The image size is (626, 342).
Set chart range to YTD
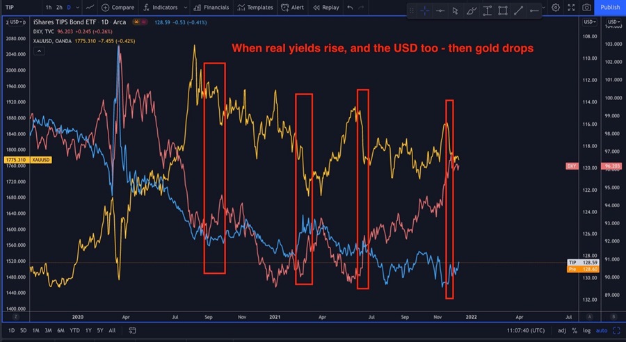tap(73, 330)
